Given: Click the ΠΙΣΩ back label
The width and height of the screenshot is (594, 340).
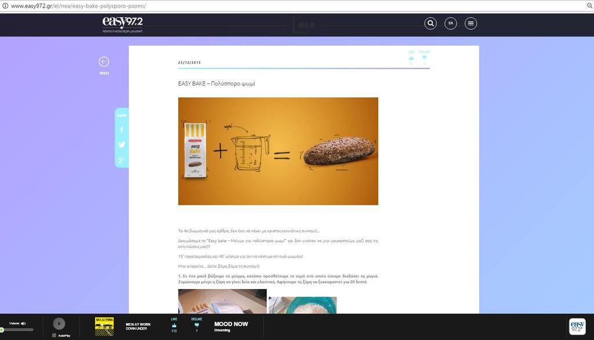Looking at the screenshot, I should pos(104,73).
